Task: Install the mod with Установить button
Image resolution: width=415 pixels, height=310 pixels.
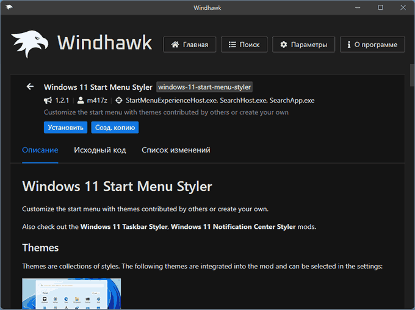Action: [65, 128]
